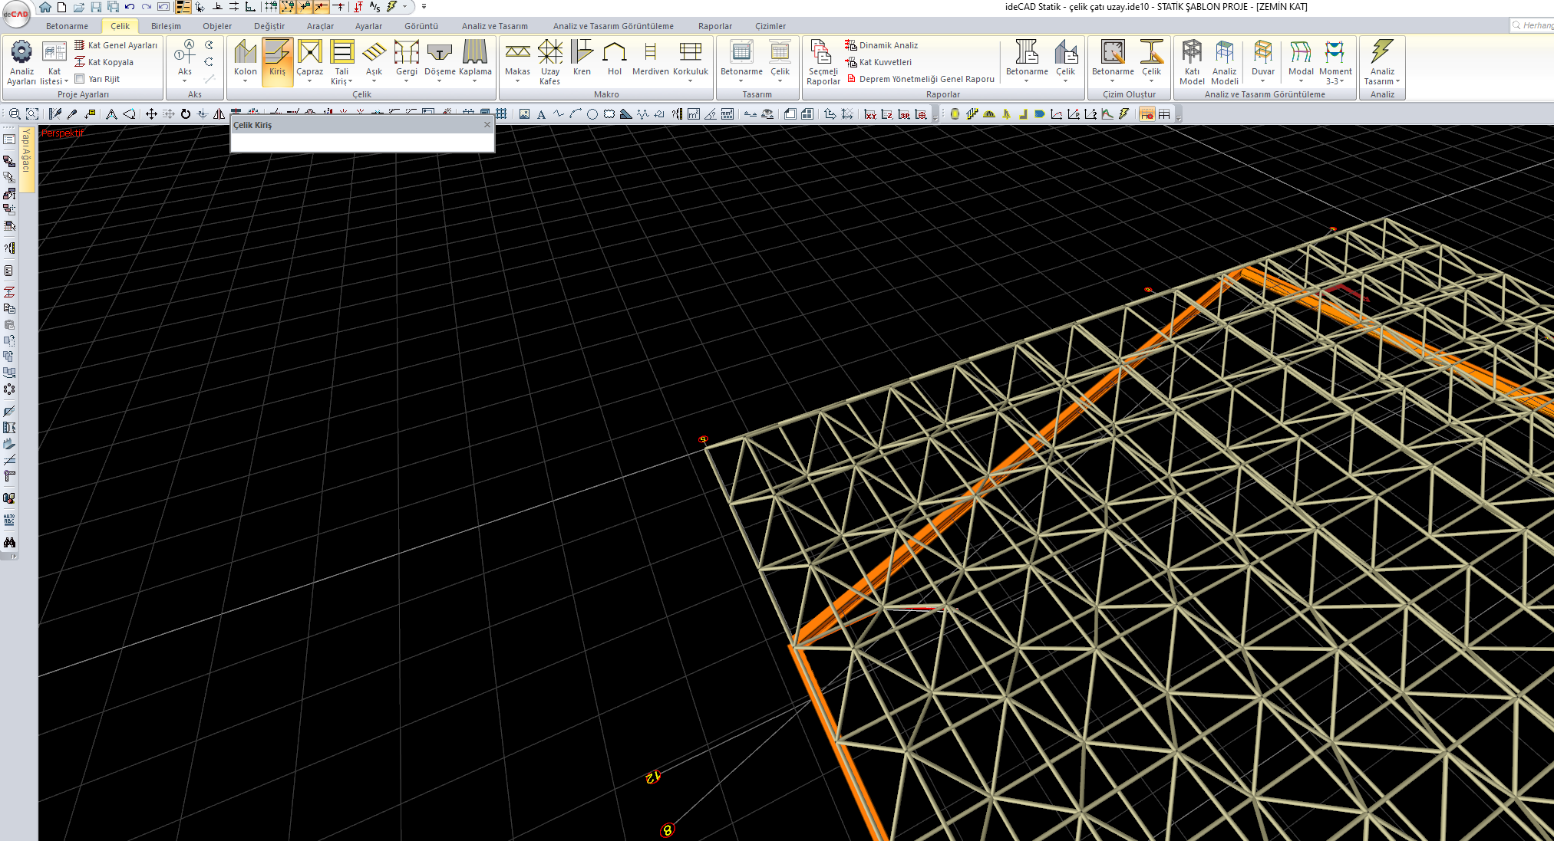
Task: Click the move (four arrows) icon in toolbar
Action: pyautogui.click(x=151, y=114)
